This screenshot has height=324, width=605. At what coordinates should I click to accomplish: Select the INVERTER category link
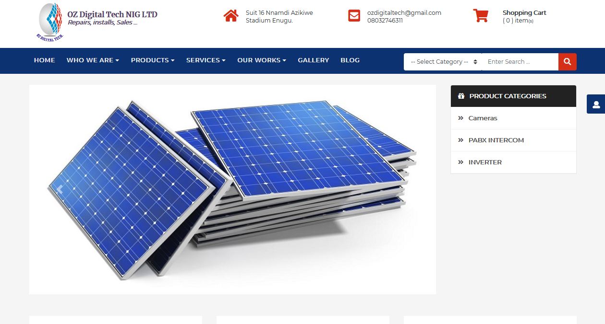[x=485, y=162]
